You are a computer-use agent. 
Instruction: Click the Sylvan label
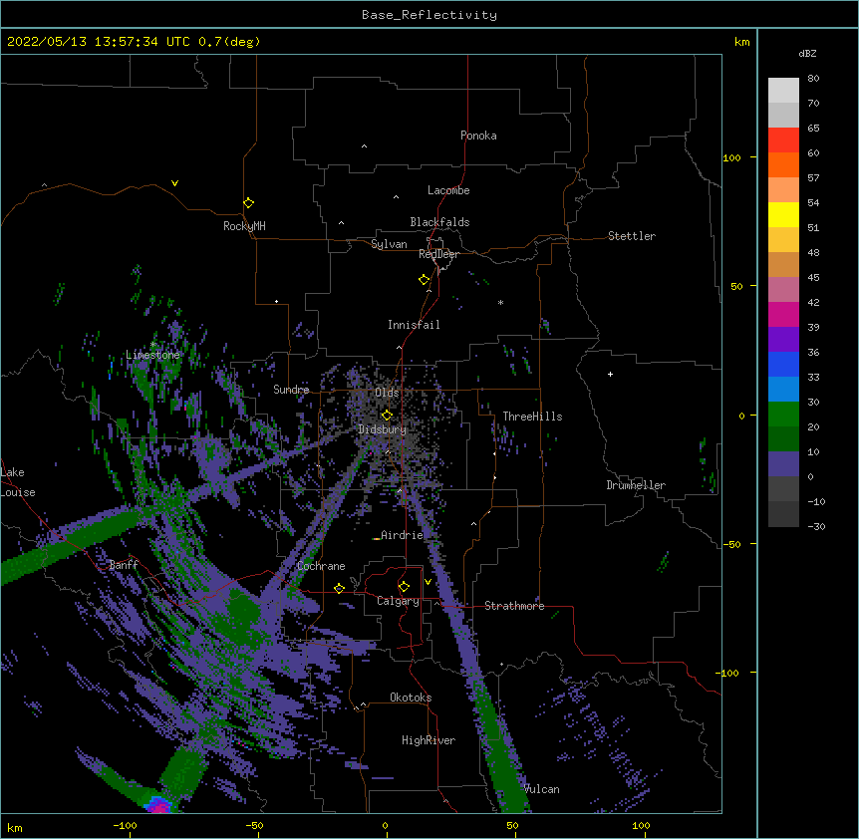pos(389,244)
